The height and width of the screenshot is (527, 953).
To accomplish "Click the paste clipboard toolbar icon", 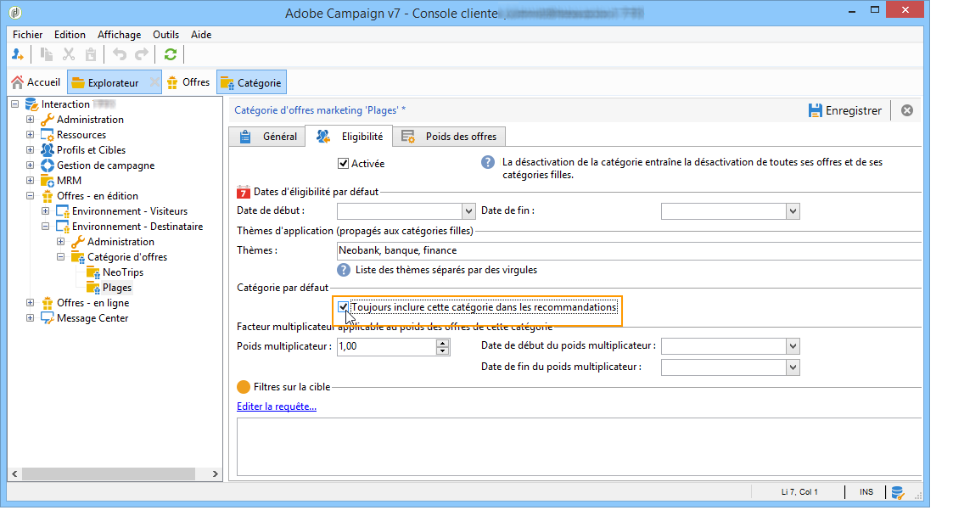I will pos(91,54).
